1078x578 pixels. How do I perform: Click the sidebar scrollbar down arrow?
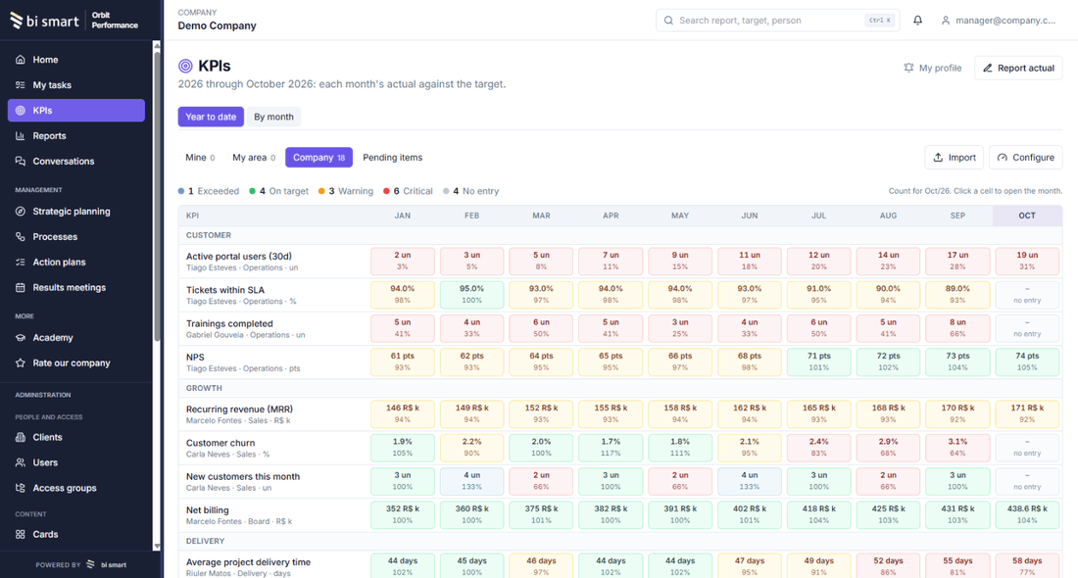click(157, 547)
